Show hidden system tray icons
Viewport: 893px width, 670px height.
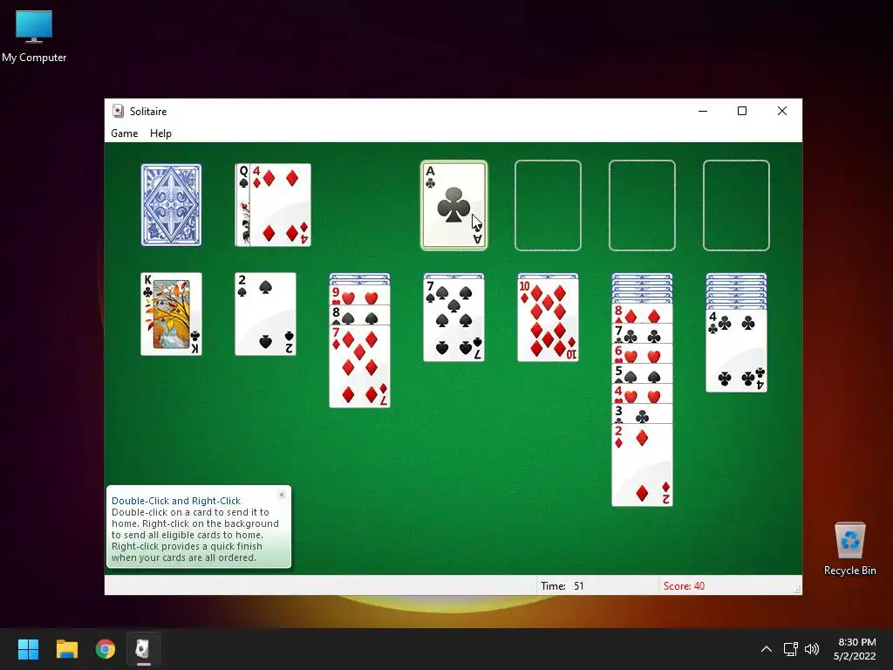[767, 649]
